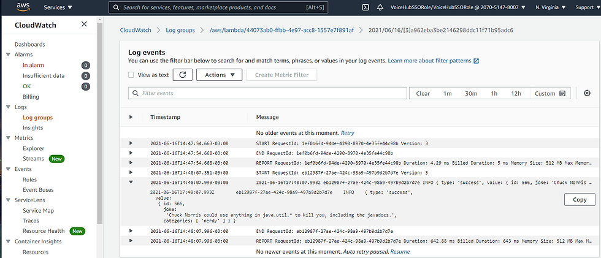Open Dashboards in the sidebar
601x258 pixels.
(x=30, y=44)
